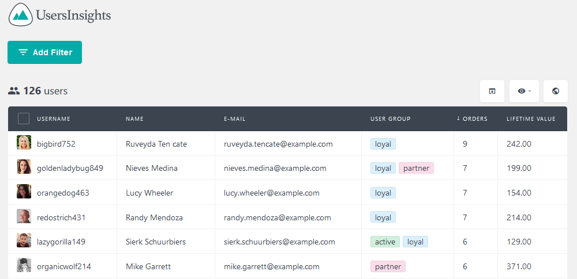Sort table by Lifetime Value column
The height and width of the screenshot is (279, 577).
tap(531, 119)
